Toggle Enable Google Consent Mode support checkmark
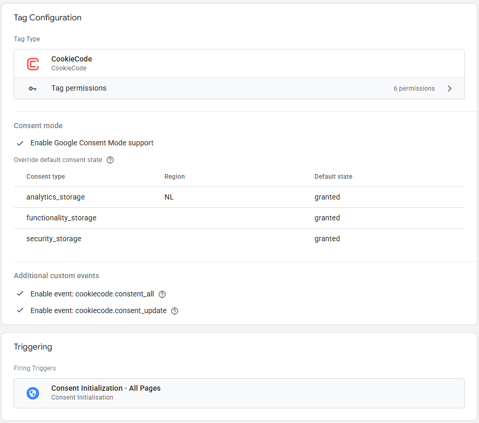This screenshot has width=479, height=423. pyautogui.click(x=20, y=143)
